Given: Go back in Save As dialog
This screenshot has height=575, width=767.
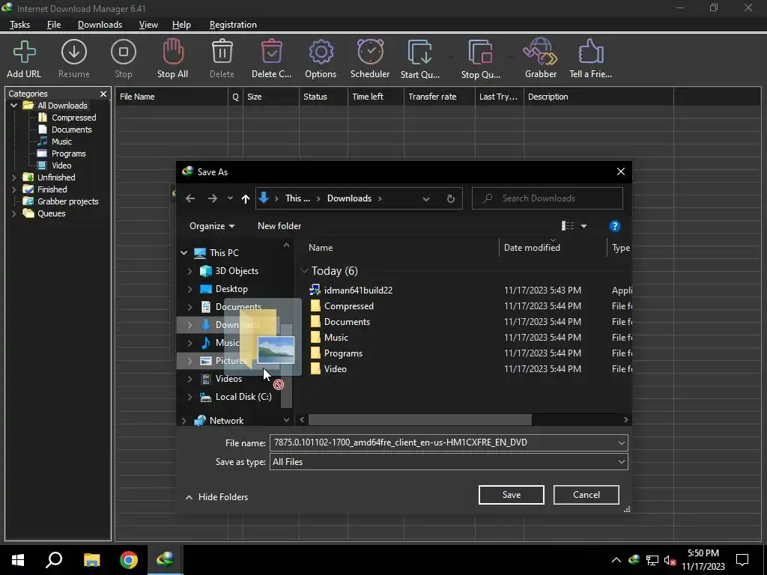Looking at the screenshot, I should (190, 198).
